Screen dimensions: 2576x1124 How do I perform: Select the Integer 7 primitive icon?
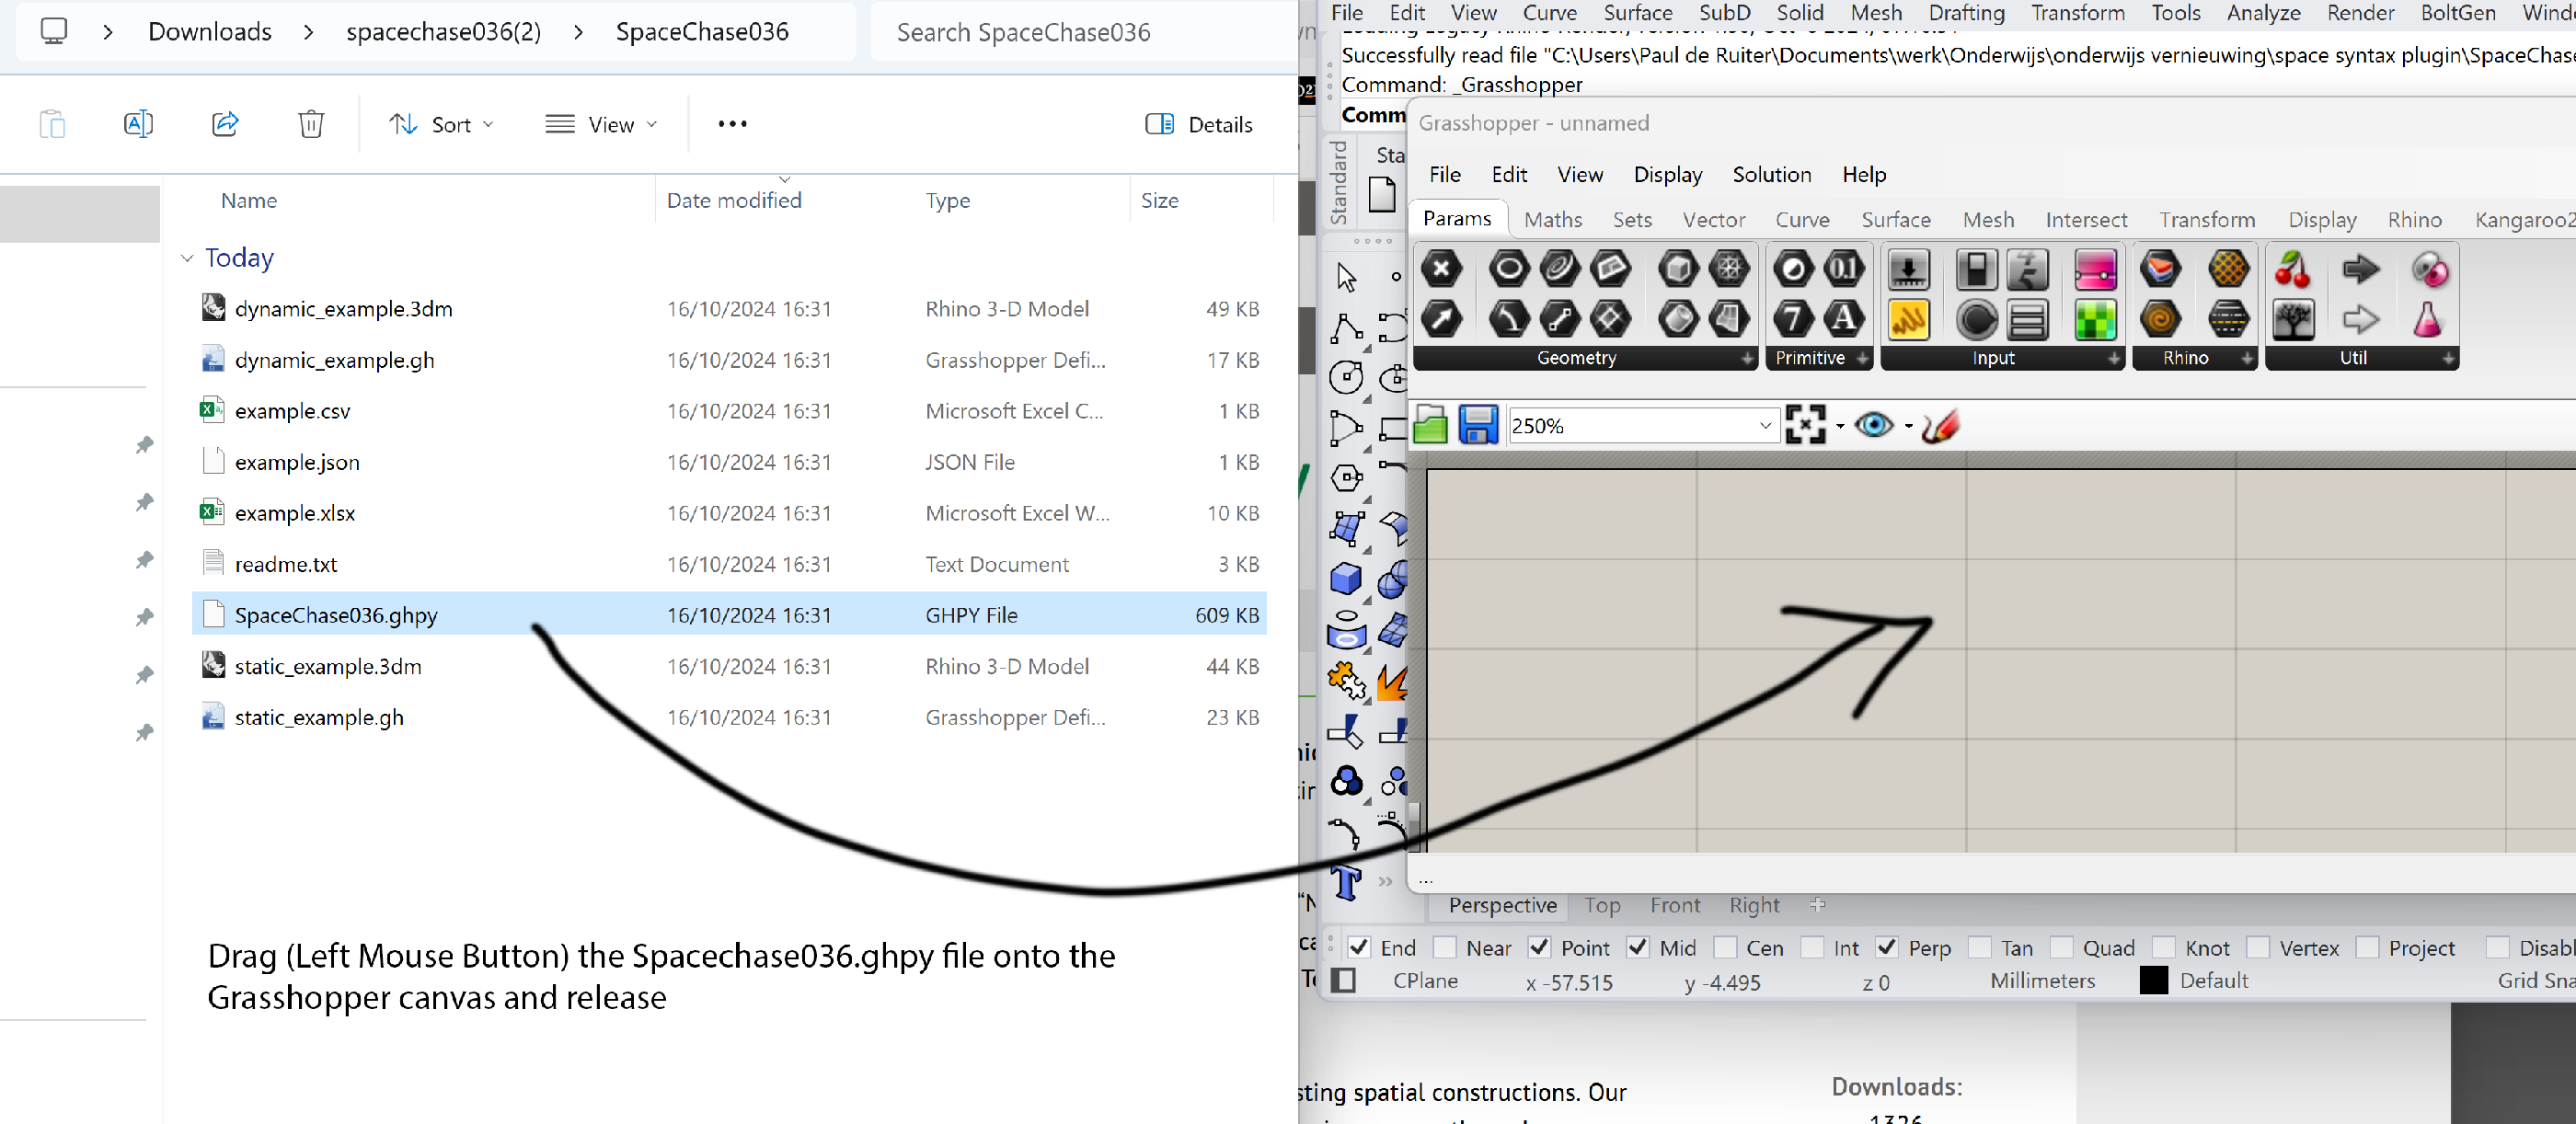point(1793,319)
